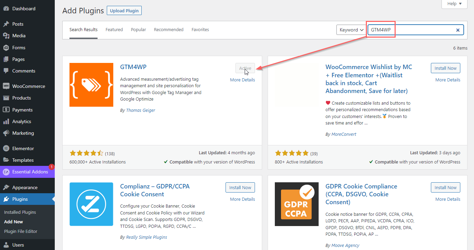This screenshot has height=250, width=474.
Task: Expand the Help dropdown tab
Action: pos(454,4)
